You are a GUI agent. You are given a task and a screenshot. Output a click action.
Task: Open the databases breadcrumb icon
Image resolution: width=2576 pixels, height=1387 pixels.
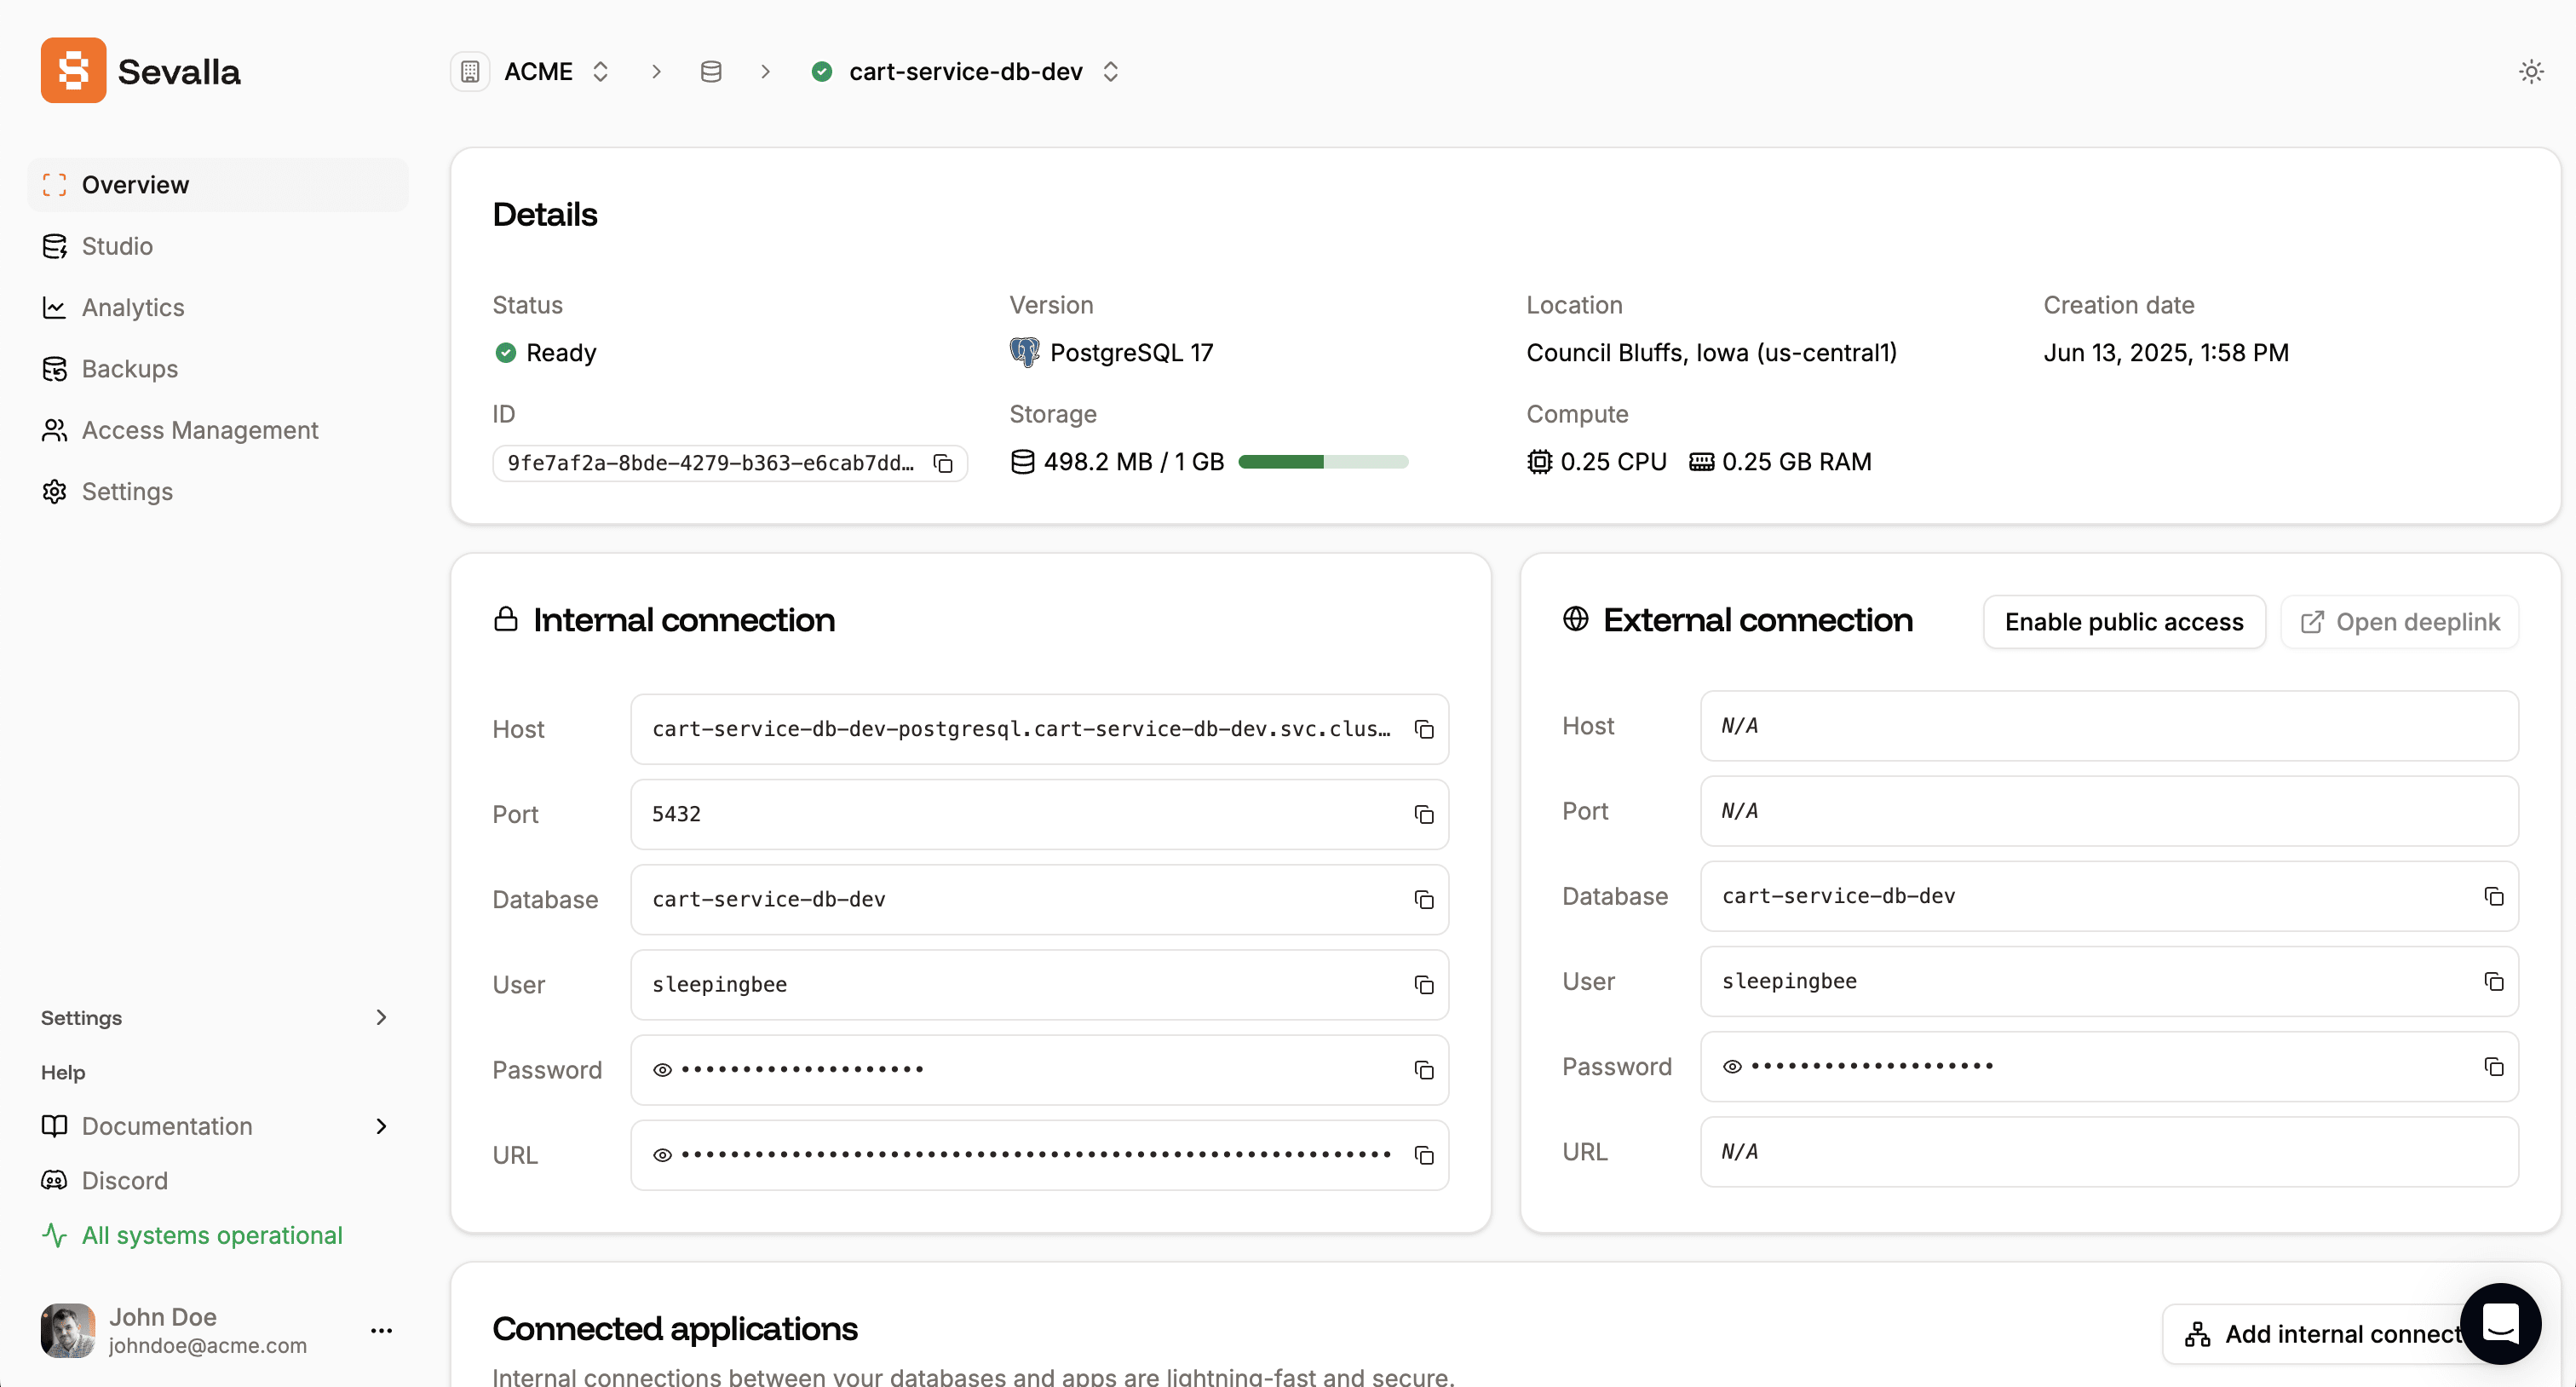click(x=710, y=71)
